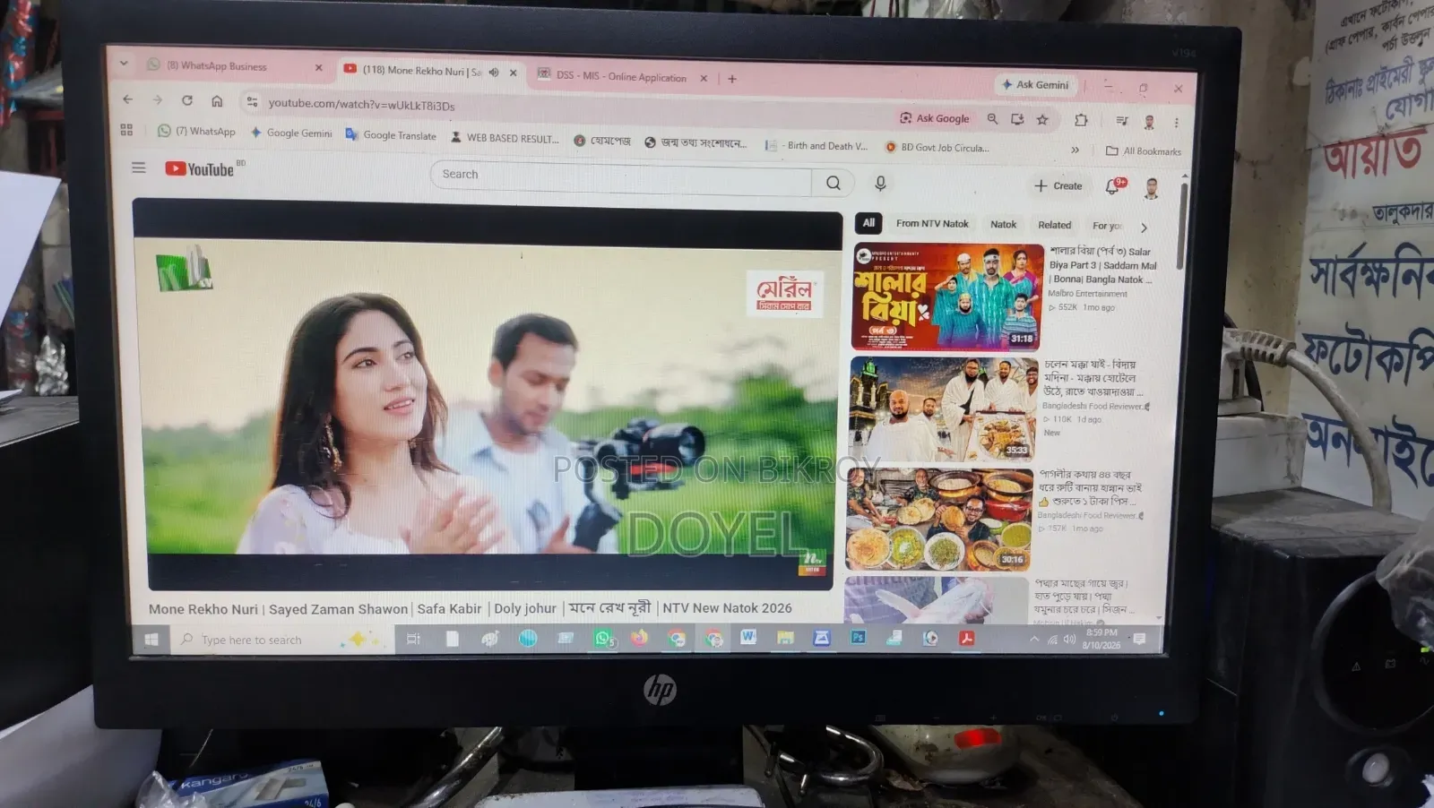This screenshot has height=808, width=1434.
Task: Click Ask Gemini button
Action: 1035,84
